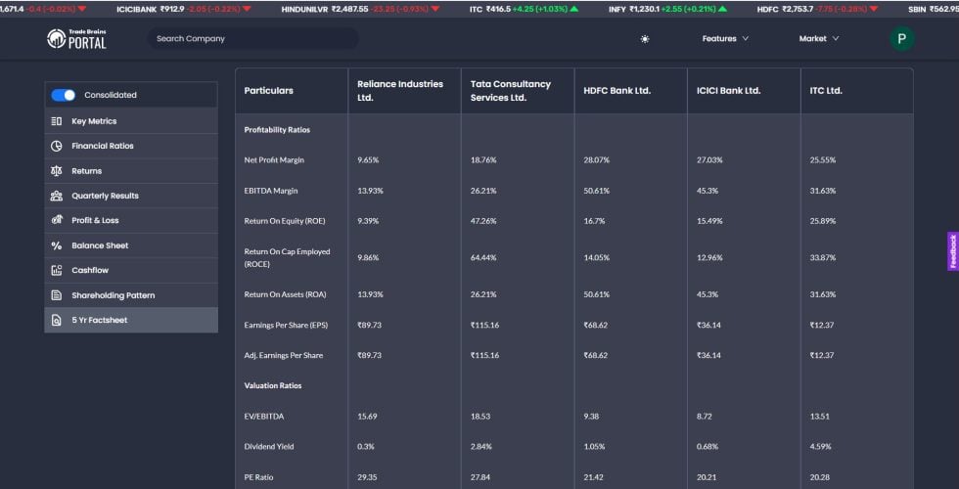Click the 5 Yr Factsheet file icon
This screenshot has width=959, height=489.
click(x=57, y=320)
